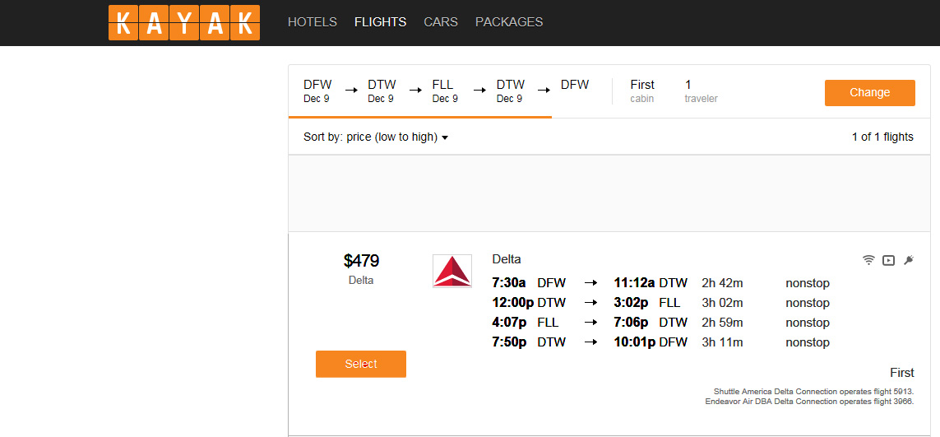The image size is (940, 437).
Task: Click the Delta airline logo
Action: (x=452, y=271)
